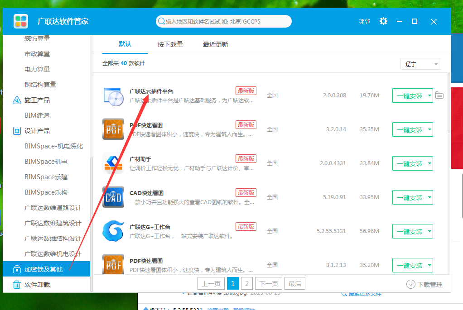This screenshot has width=463, height=310.
Task: Expand install options arrow for CAD快速看图
Action: pyautogui.click(x=429, y=197)
